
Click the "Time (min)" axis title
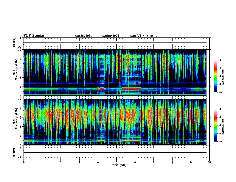119,165
